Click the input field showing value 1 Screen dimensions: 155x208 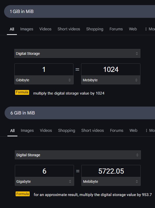click(44, 70)
